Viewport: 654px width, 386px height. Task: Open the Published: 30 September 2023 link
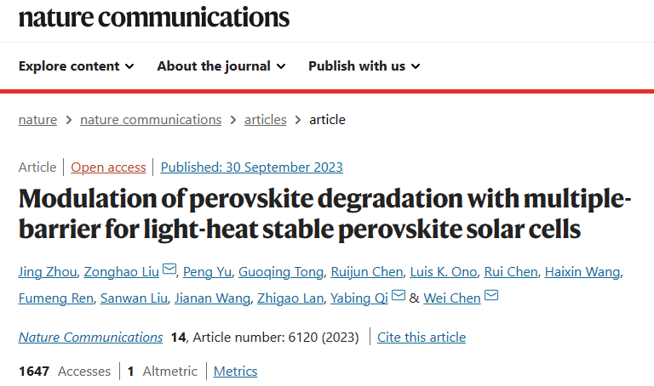click(x=251, y=167)
